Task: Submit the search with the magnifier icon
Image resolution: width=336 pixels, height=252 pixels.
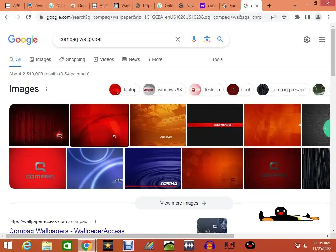Action: tap(220, 39)
